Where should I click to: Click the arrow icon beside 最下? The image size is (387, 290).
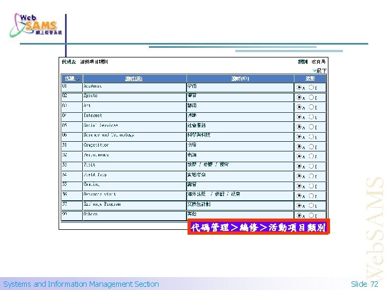[x=314, y=71]
